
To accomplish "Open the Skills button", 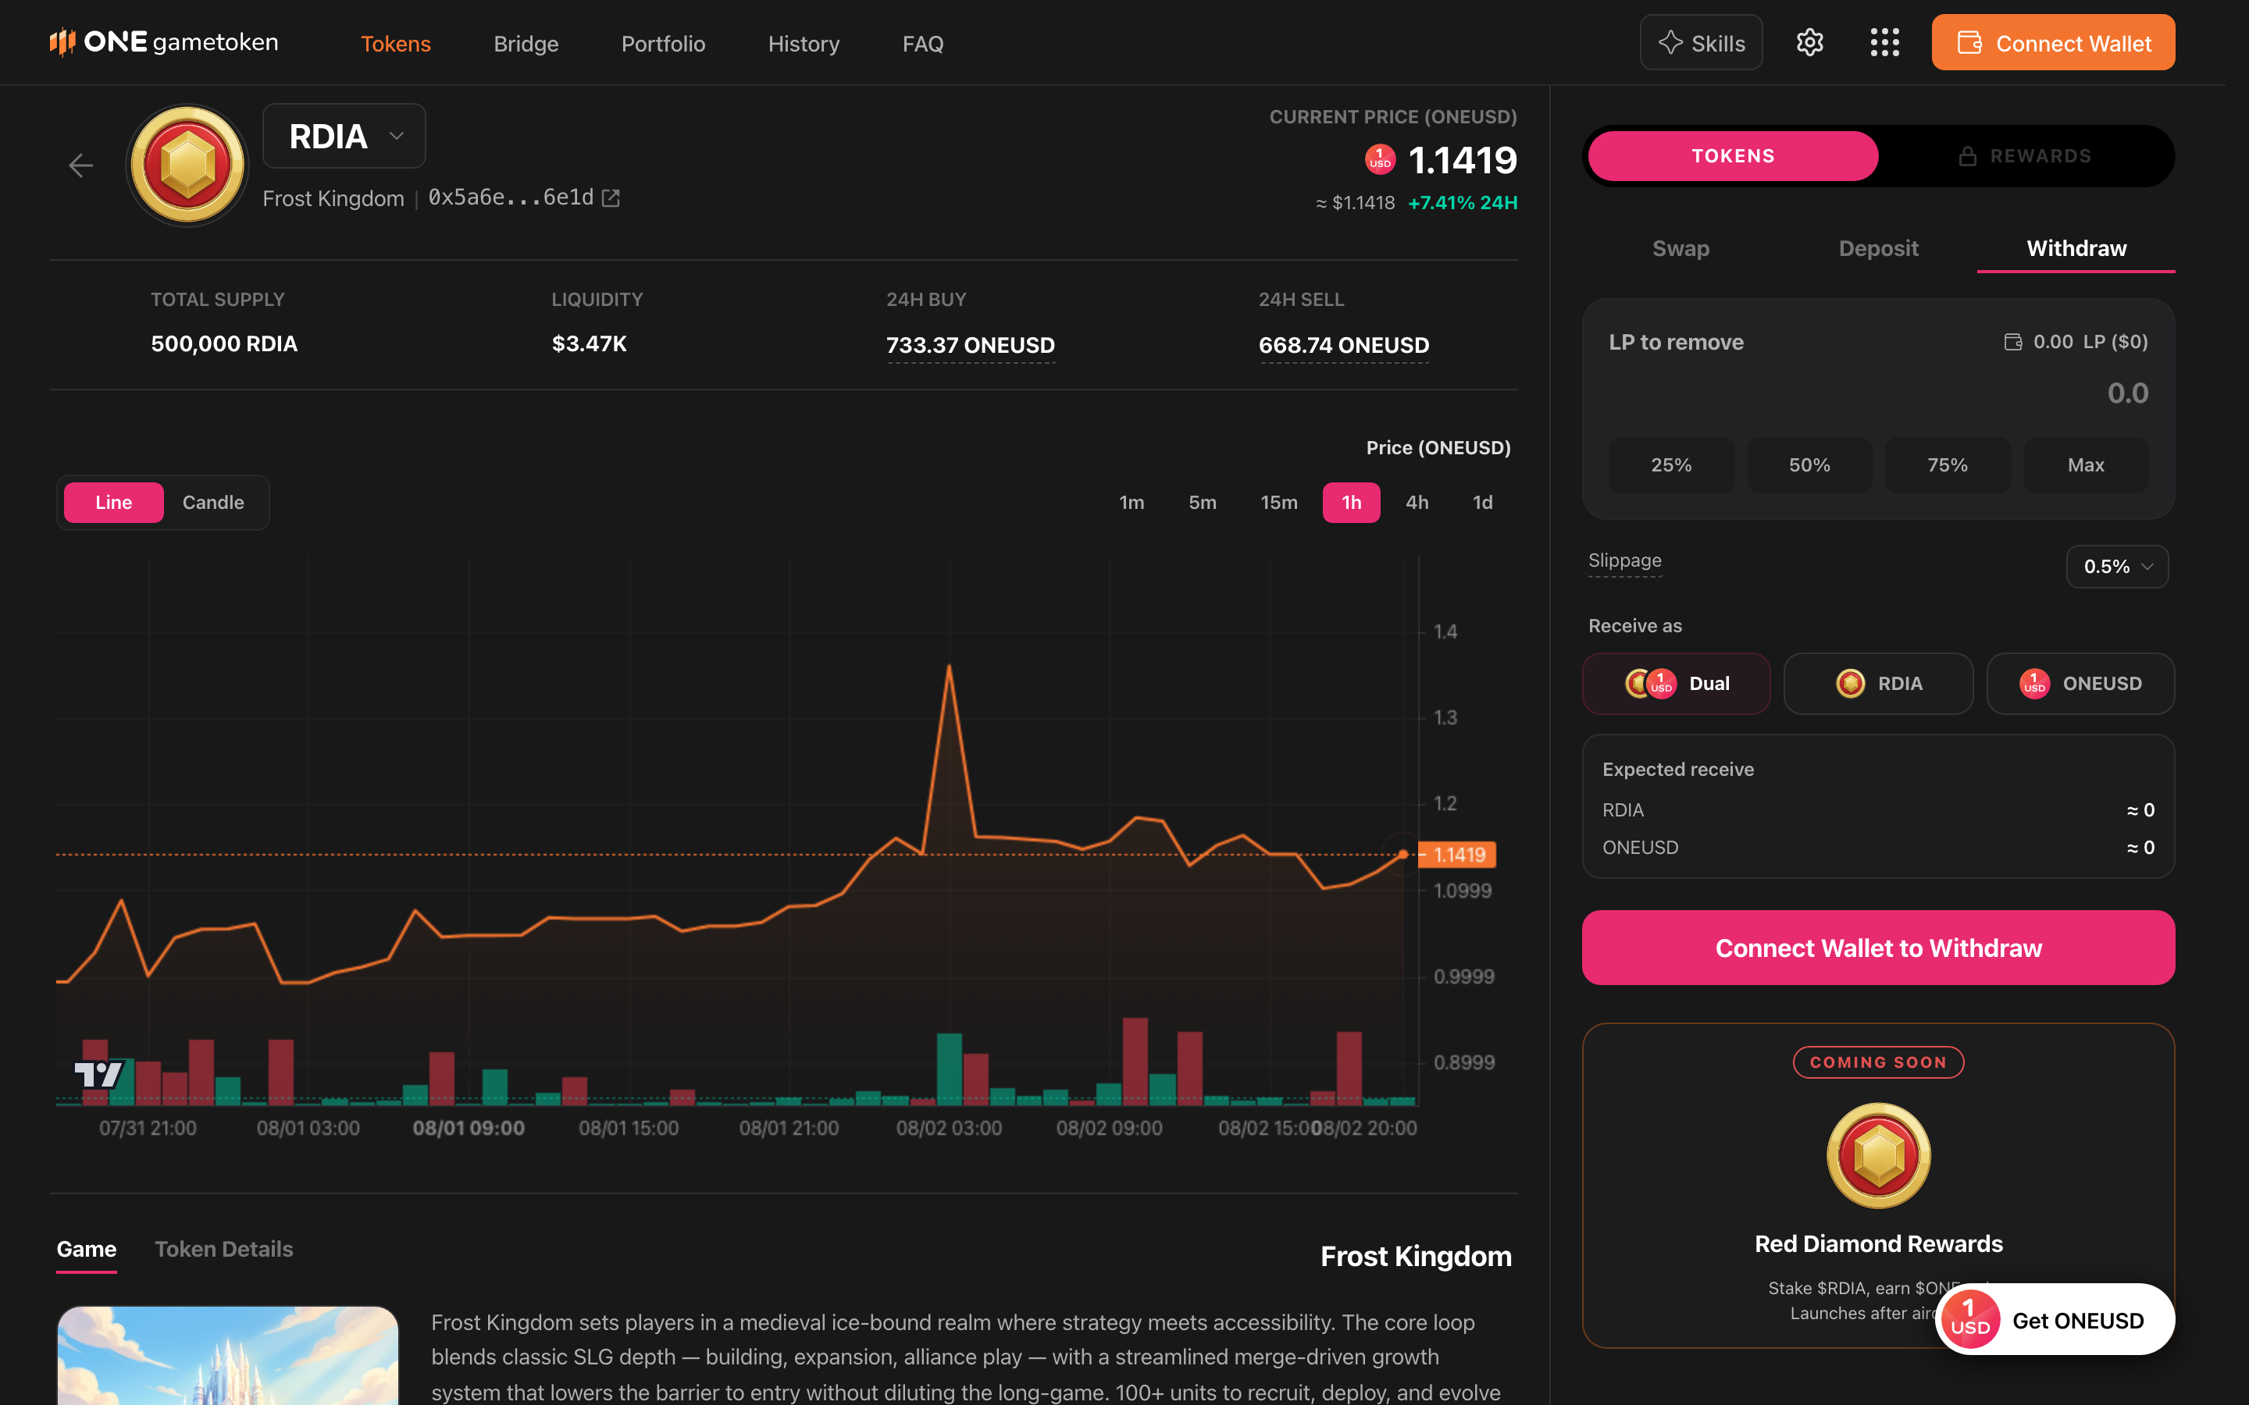I will [x=1701, y=43].
